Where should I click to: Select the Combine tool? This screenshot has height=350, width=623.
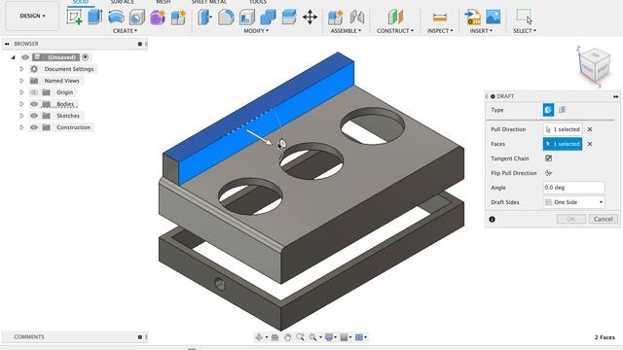tap(268, 17)
